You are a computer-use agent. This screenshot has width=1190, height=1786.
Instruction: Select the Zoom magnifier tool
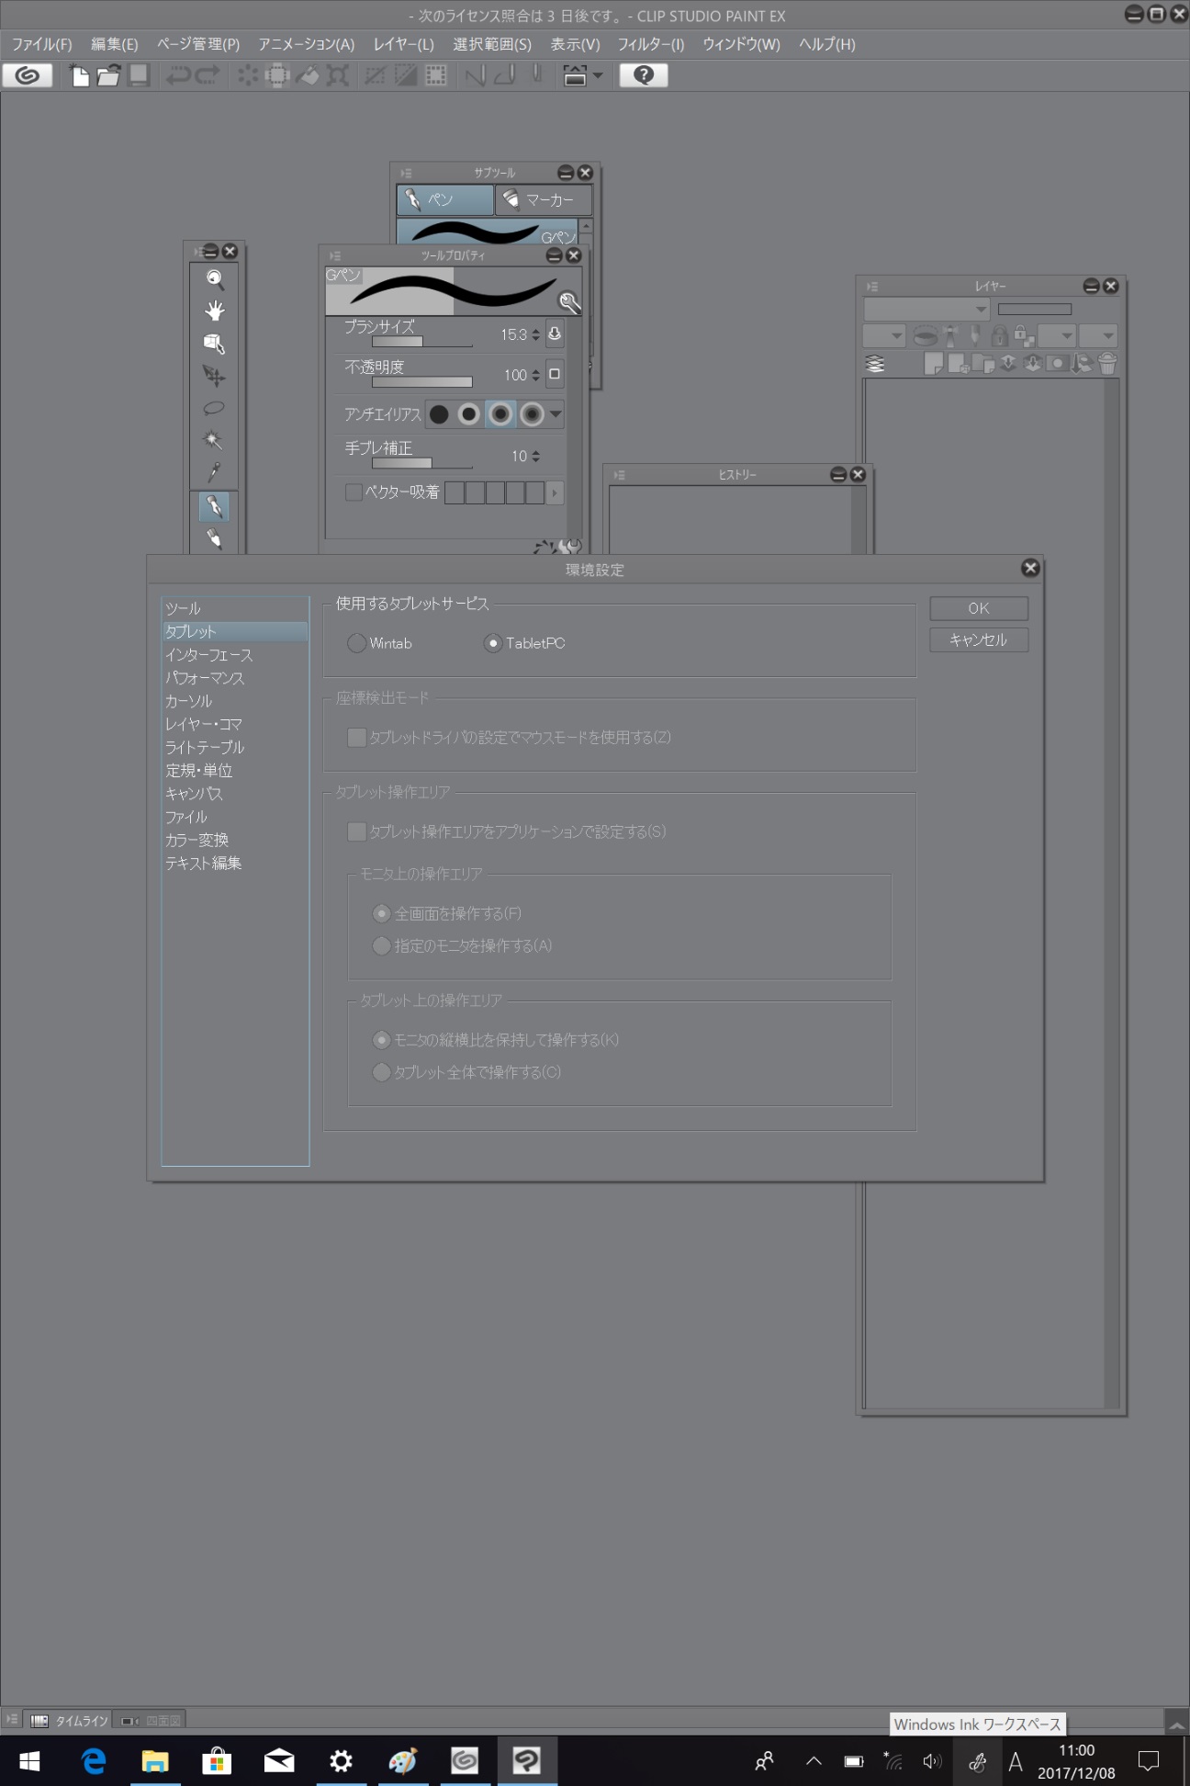pyautogui.click(x=214, y=279)
